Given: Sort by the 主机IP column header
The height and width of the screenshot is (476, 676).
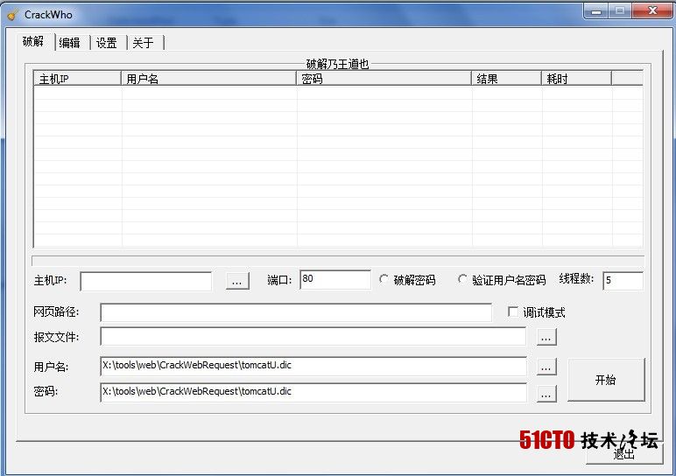Looking at the screenshot, I should 77,79.
